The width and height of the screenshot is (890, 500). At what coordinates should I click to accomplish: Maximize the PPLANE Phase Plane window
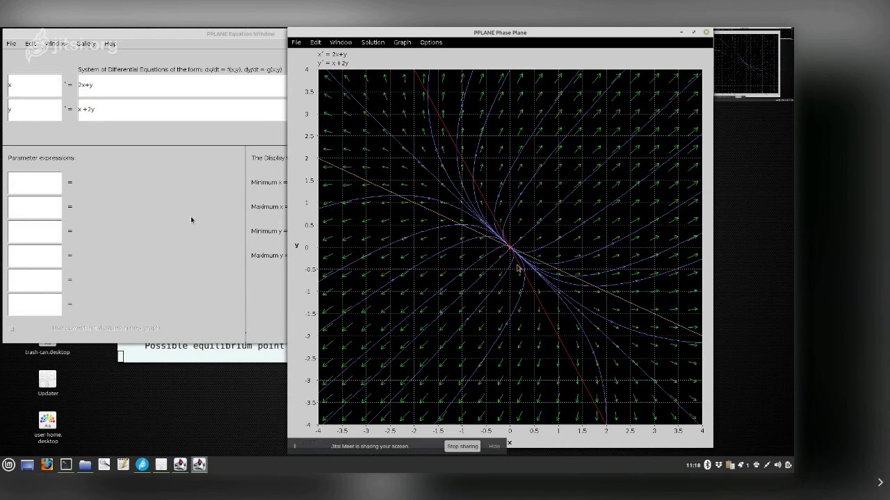[693, 32]
